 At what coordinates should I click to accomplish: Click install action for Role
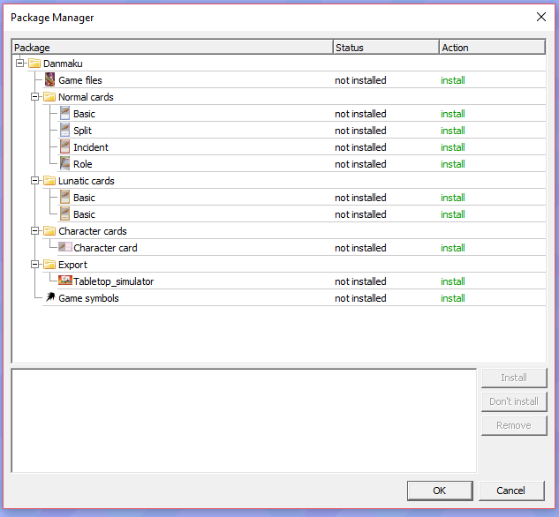pyautogui.click(x=453, y=164)
